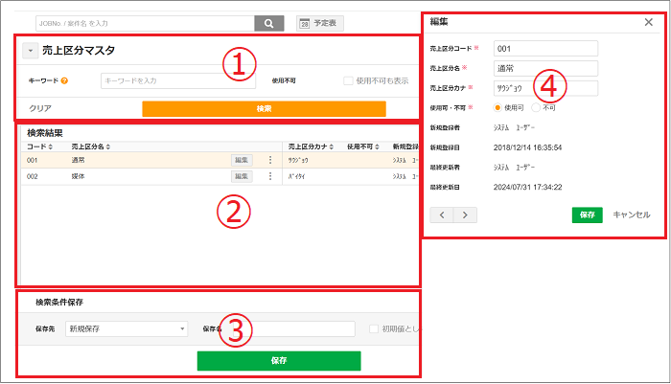This screenshot has width=671, height=384.
Task: Click キャンセル in the edit dialog
Action: [631, 215]
